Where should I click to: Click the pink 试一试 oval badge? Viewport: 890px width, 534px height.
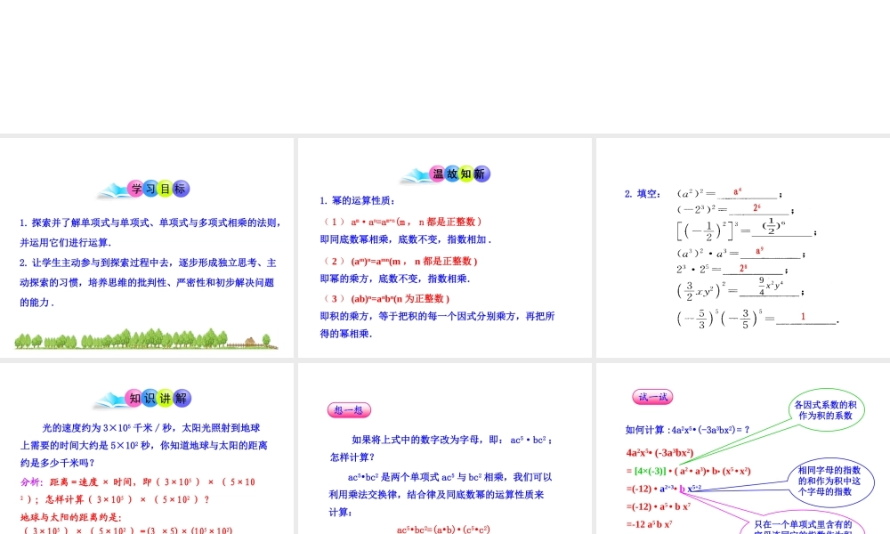tap(652, 397)
